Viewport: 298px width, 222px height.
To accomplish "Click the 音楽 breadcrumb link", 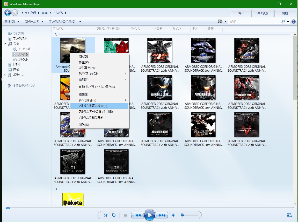I will [45, 13].
